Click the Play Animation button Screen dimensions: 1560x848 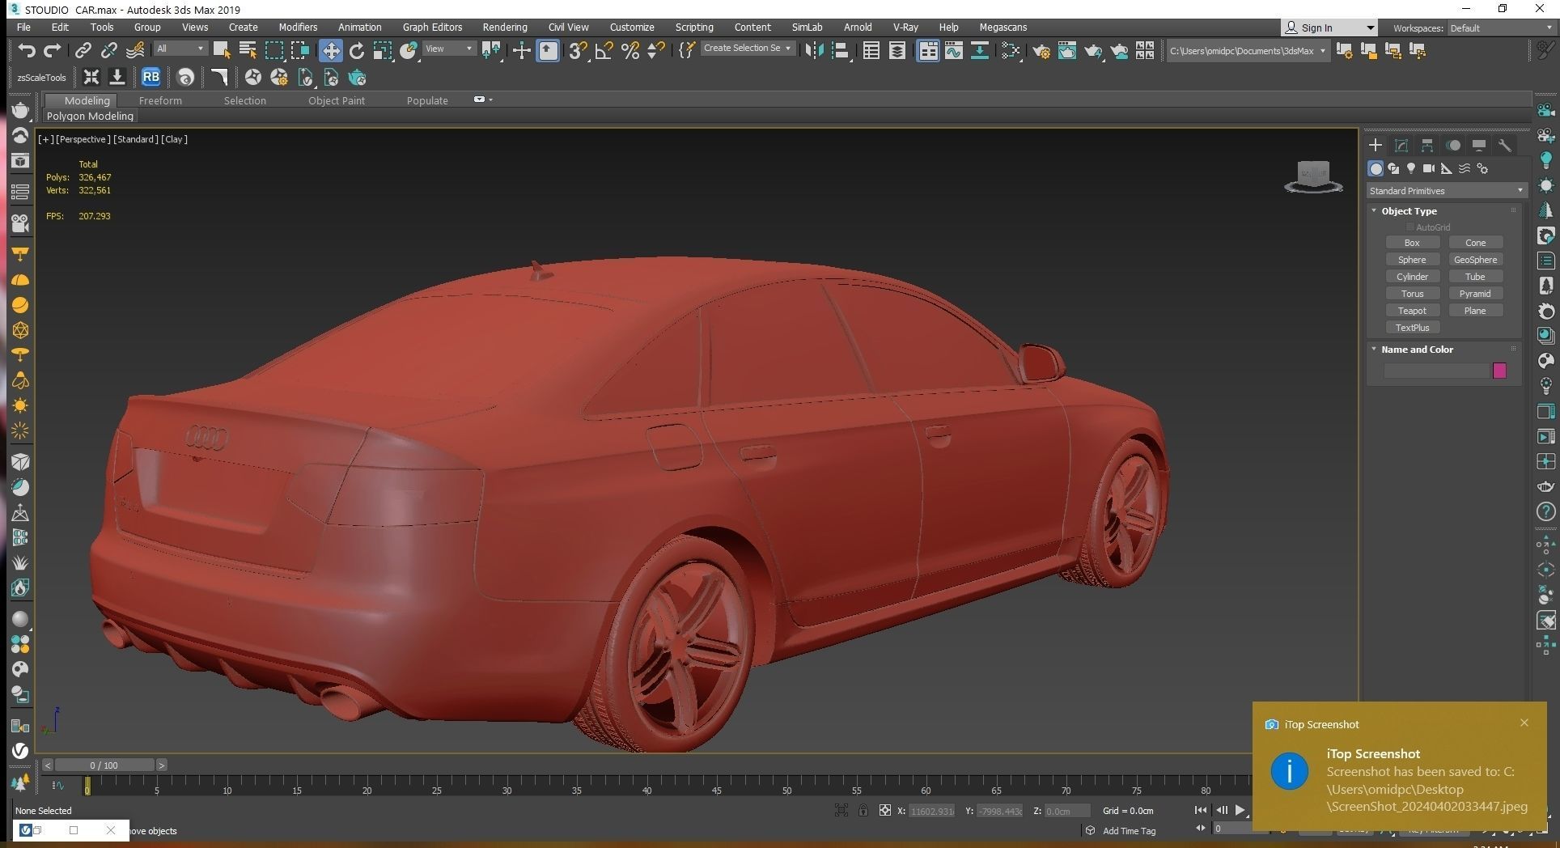[1240, 810]
